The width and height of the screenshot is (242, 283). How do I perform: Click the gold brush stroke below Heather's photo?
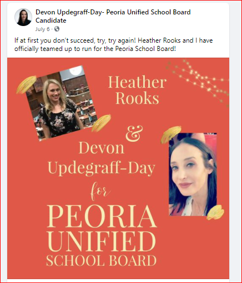[x=101, y=123]
